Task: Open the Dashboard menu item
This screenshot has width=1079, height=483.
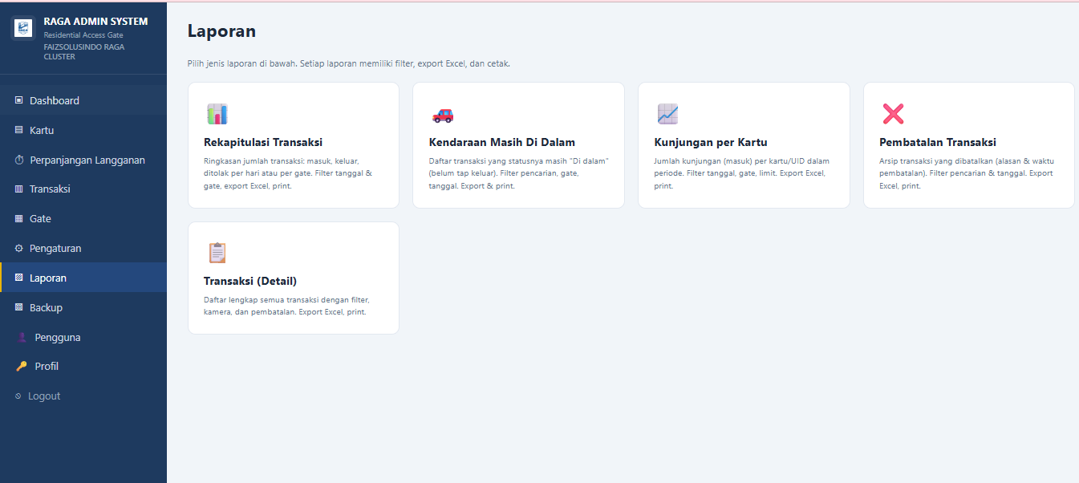Action: pyautogui.click(x=55, y=100)
